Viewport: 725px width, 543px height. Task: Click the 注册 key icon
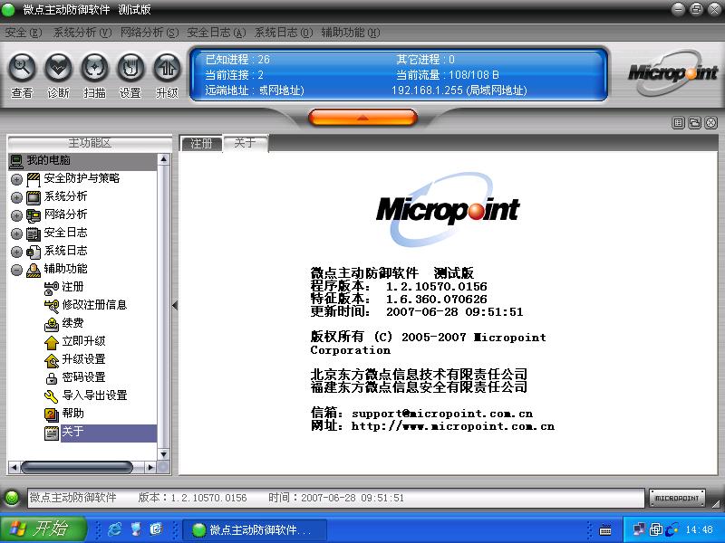pos(52,288)
